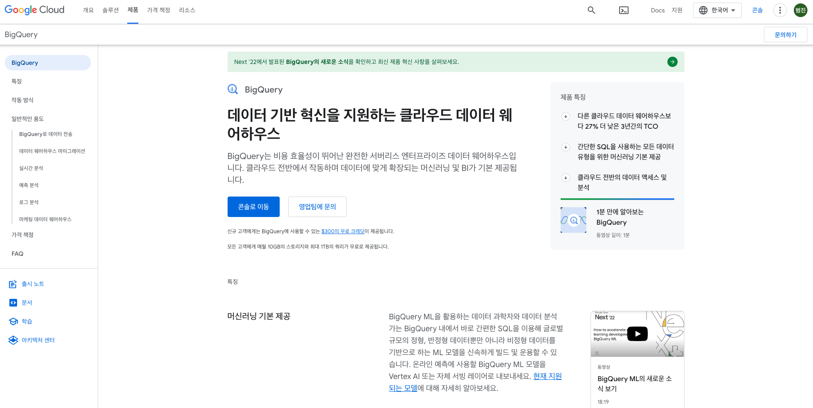Select the 제품 nav tab
The height and width of the screenshot is (408, 813).
click(x=133, y=10)
